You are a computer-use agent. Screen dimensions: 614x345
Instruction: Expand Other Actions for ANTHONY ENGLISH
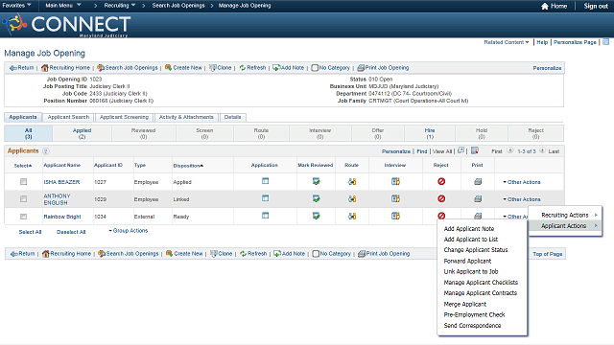[x=522, y=199]
